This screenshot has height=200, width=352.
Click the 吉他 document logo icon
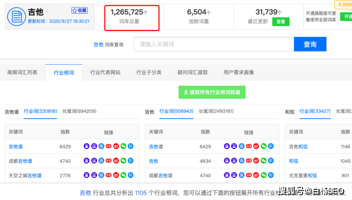tap(16, 17)
